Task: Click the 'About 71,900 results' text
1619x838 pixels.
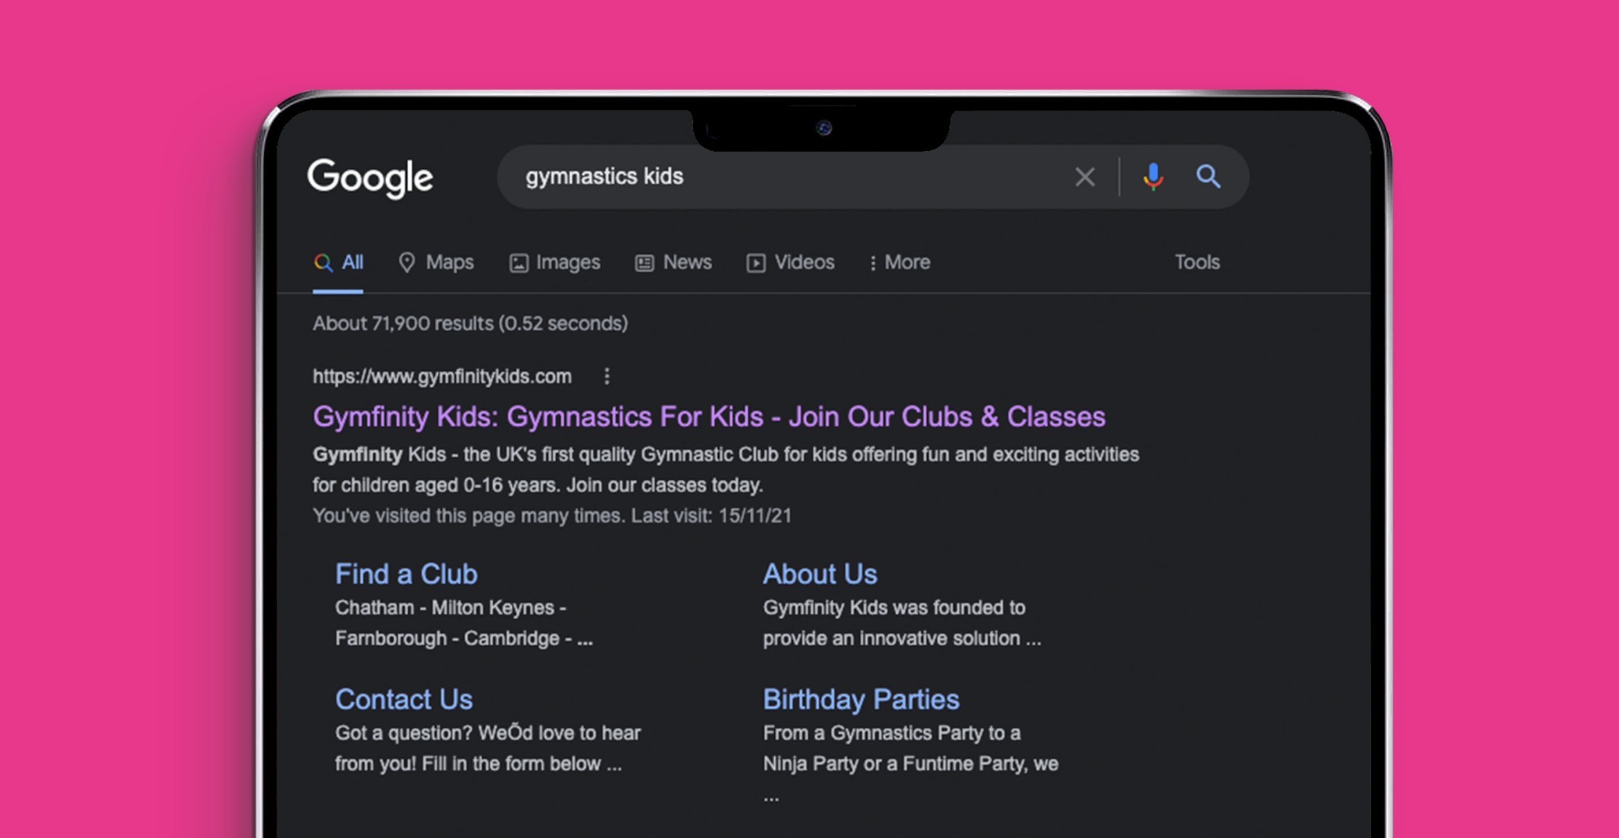Action: (x=470, y=324)
